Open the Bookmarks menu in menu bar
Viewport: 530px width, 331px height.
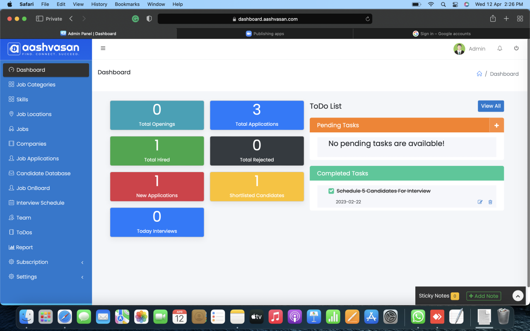[x=127, y=4]
